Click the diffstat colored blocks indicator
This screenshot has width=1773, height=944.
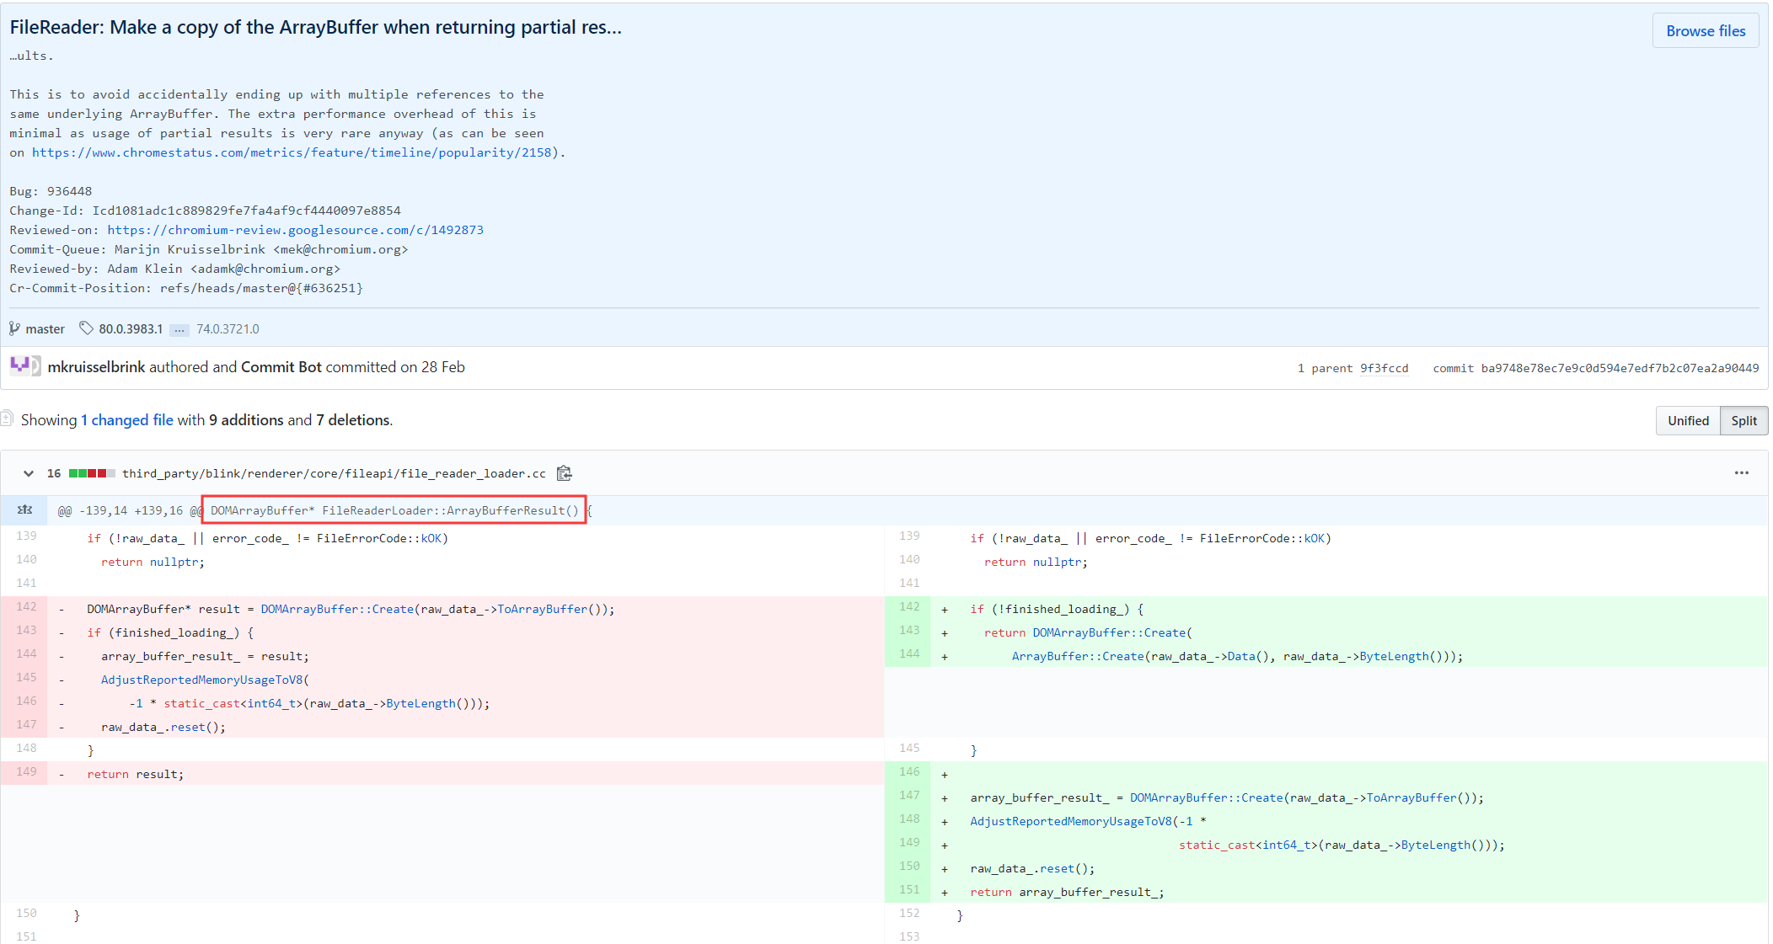coord(92,473)
